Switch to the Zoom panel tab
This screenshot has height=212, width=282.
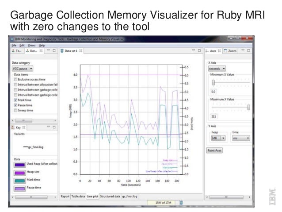[x=230, y=51]
